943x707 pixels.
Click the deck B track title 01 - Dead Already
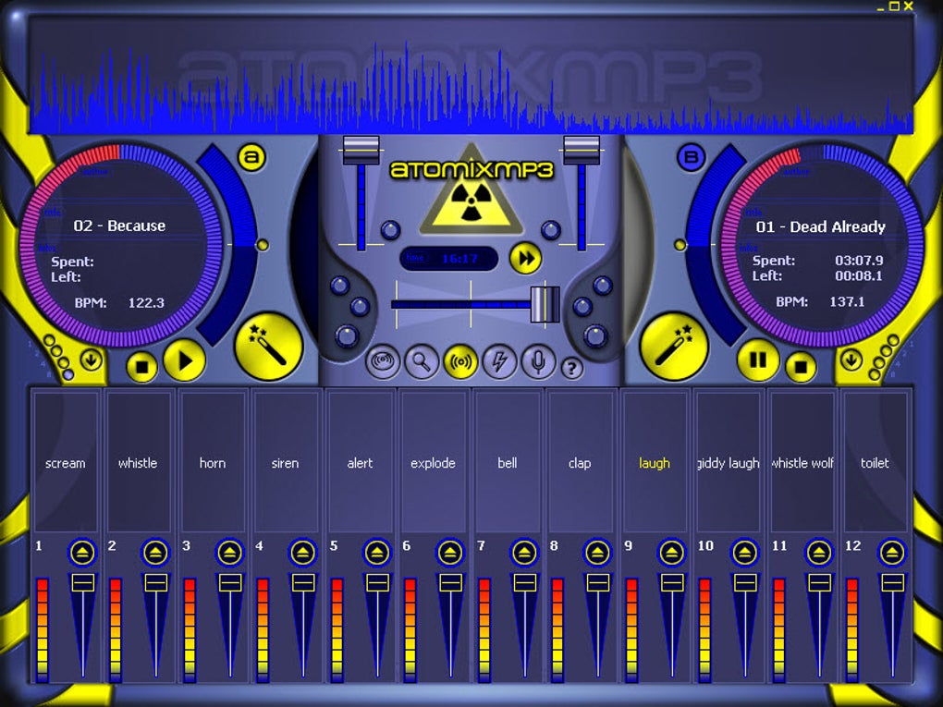pos(820,226)
